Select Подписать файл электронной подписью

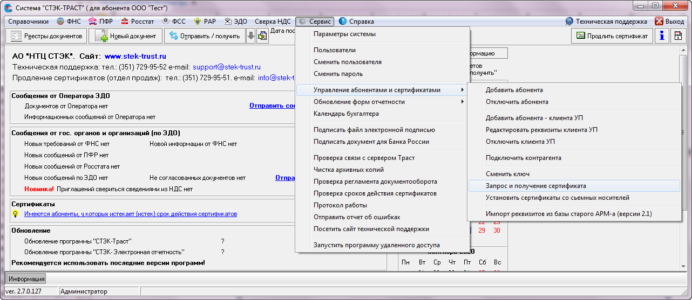tap(383, 130)
